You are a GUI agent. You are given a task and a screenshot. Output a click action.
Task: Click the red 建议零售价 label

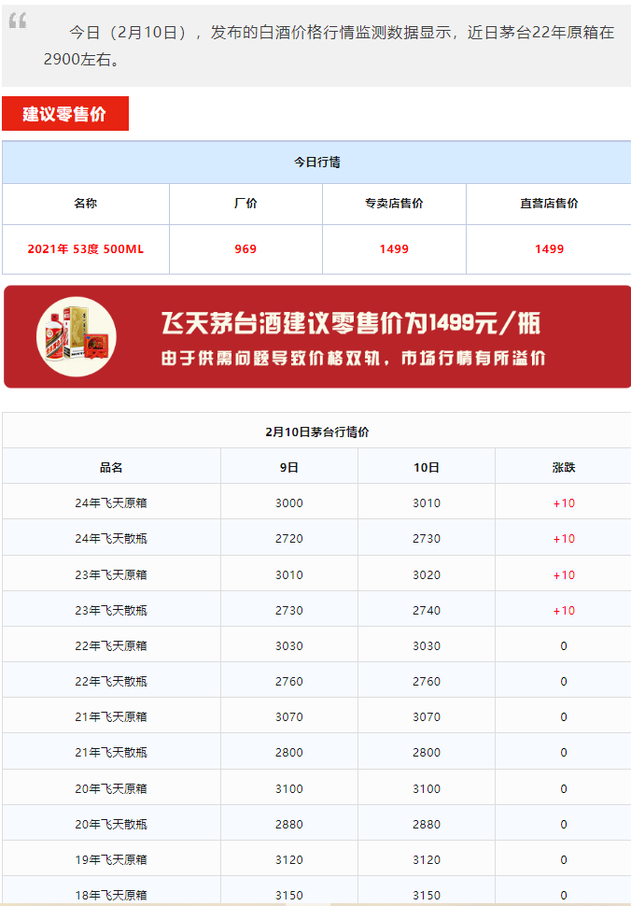[x=65, y=113]
